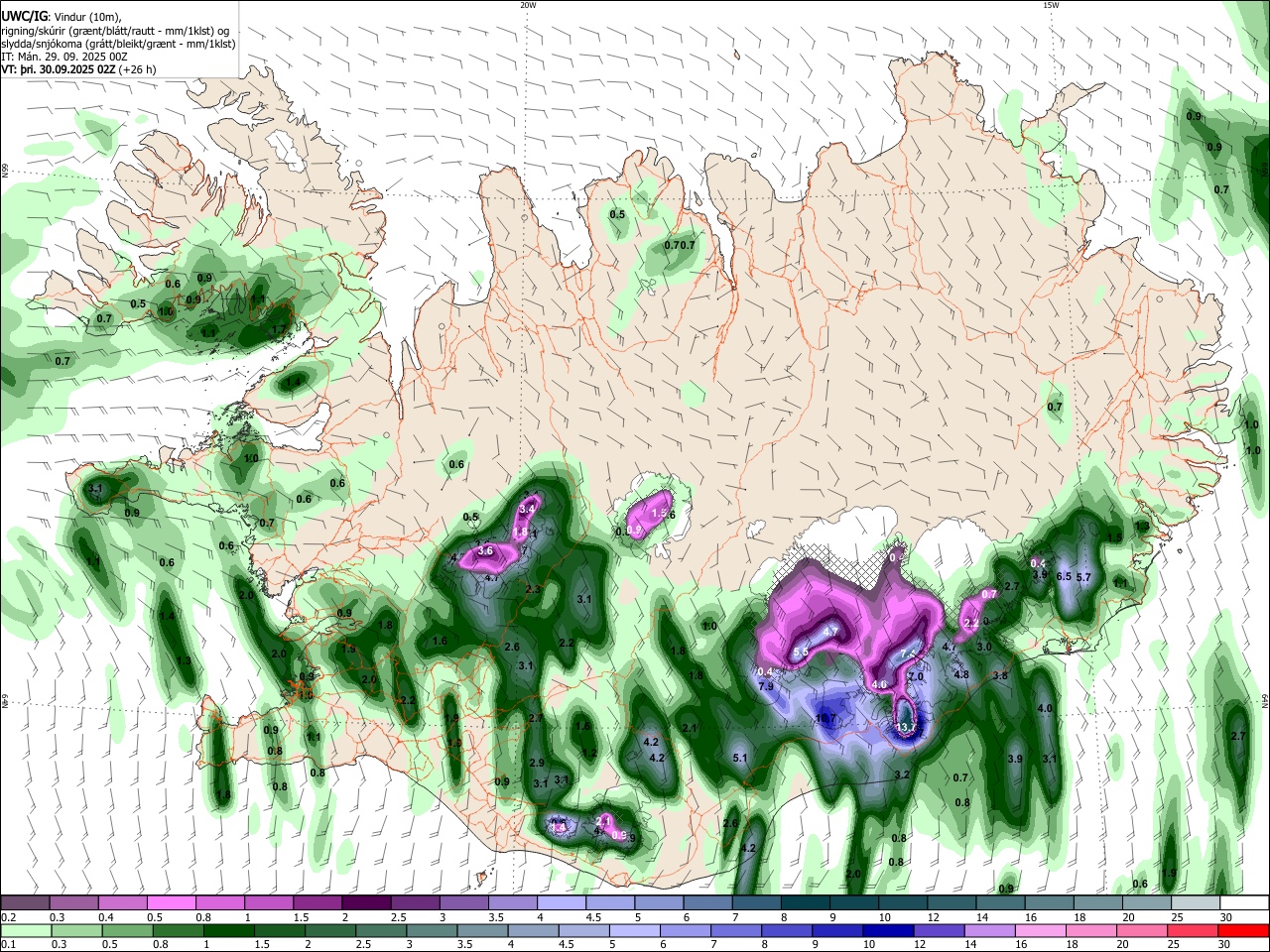Pick the light gray swatch labeled 25, upper legend row
Image resolution: width=1270 pixels, height=952 pixels.
[1194, 902]
